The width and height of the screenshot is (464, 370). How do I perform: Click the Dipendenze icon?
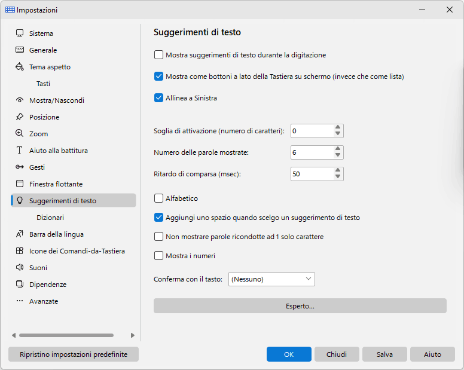(20, 285)
